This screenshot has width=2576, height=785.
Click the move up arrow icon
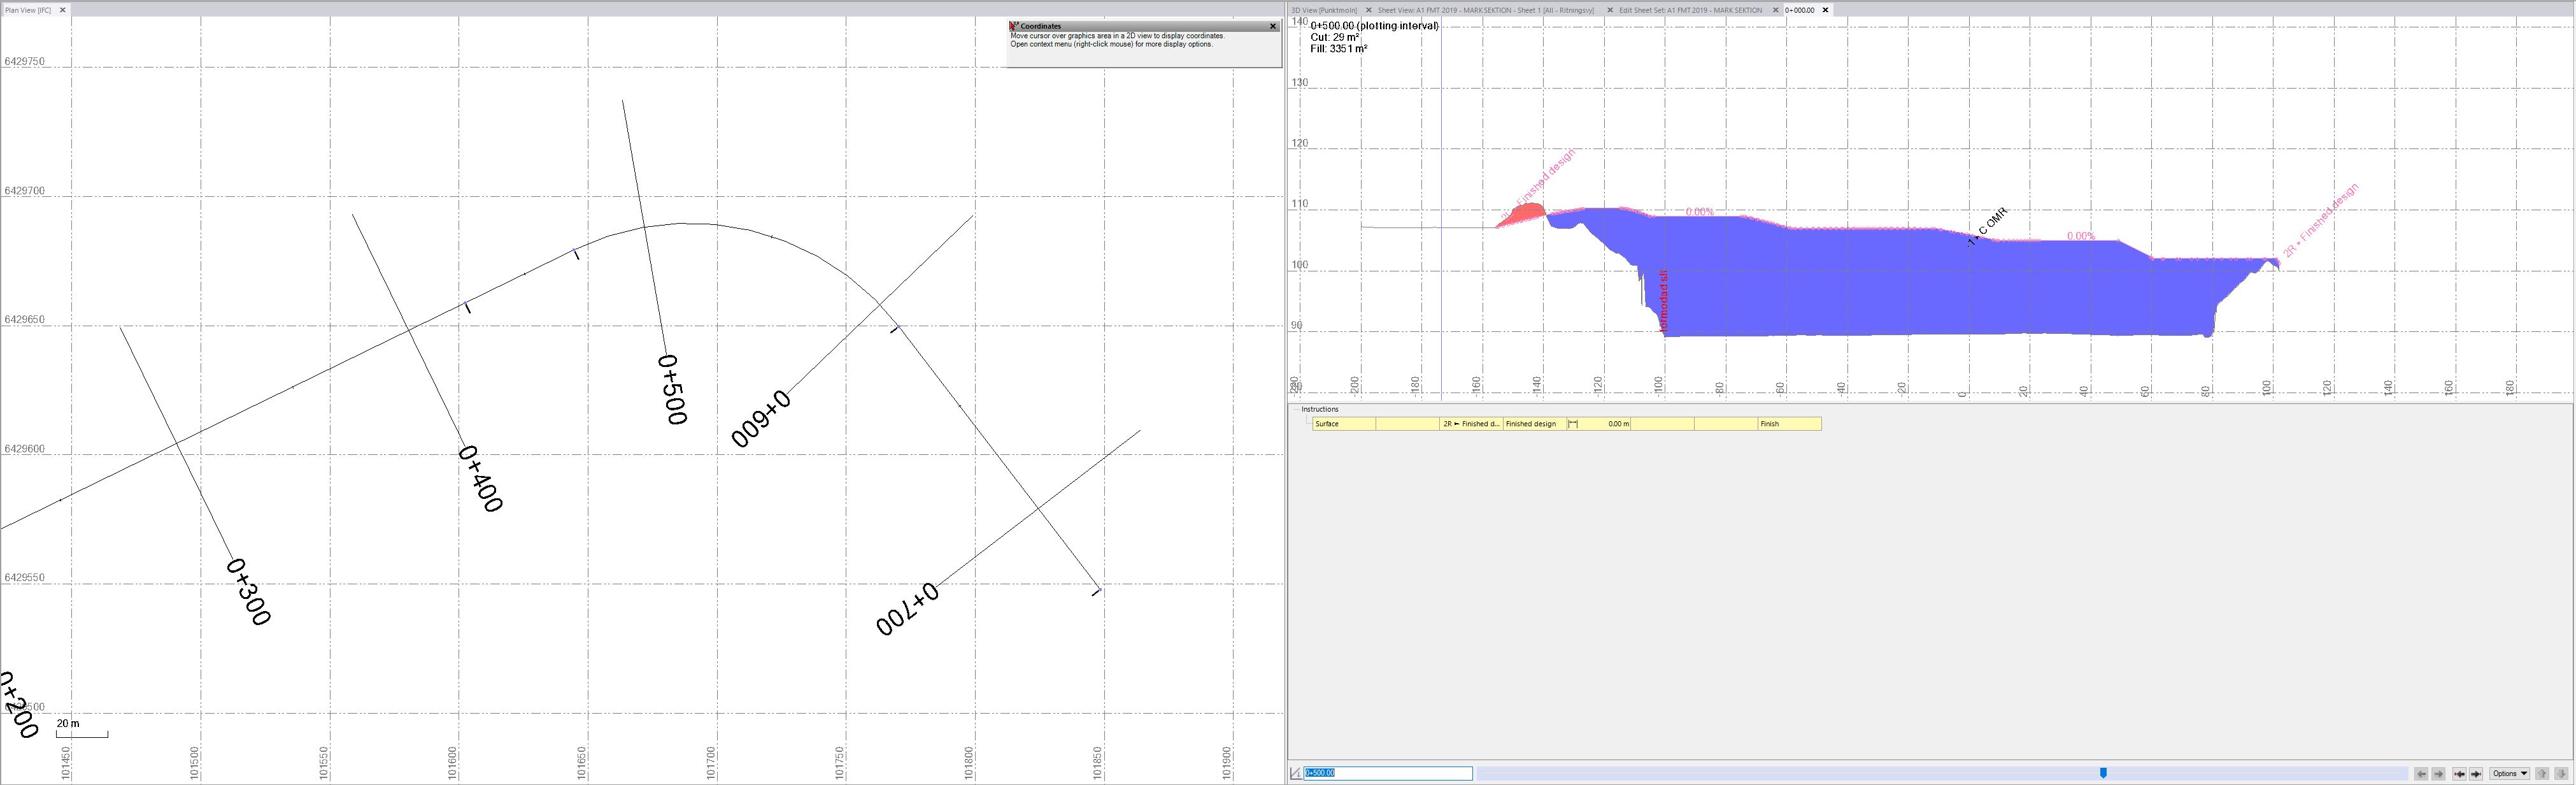click(2542, 774)
